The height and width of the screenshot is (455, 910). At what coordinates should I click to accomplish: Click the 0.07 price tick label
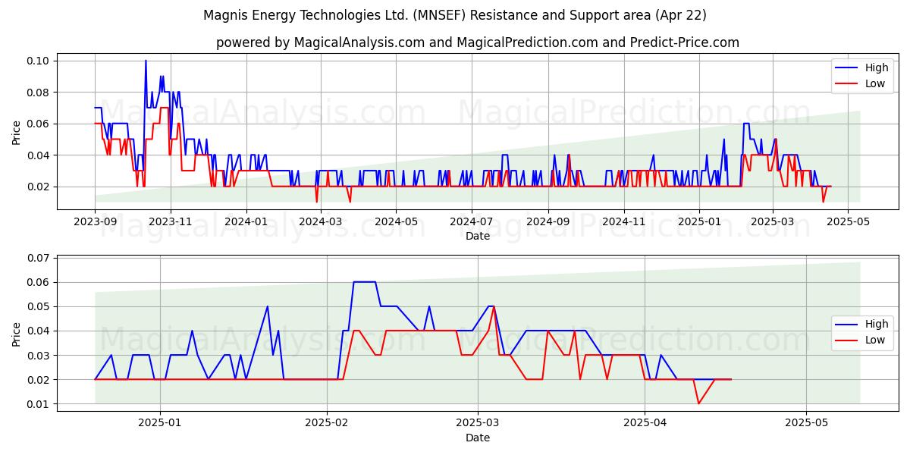(38, 258)
